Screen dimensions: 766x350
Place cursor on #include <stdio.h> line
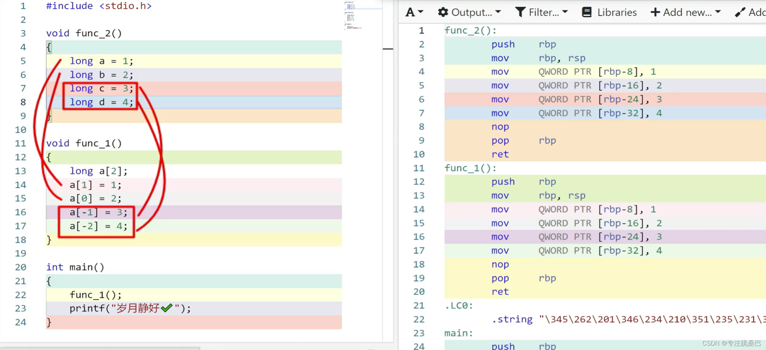(x=98, y=6)
